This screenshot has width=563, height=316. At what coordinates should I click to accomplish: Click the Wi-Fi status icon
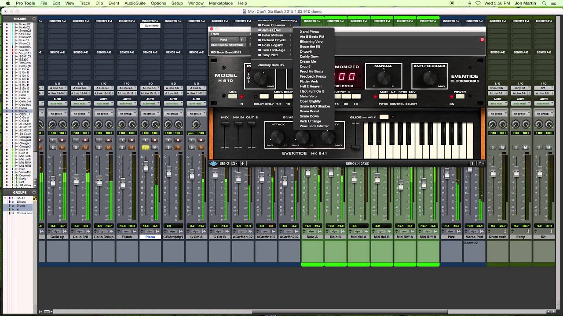[x=478, y=3]
